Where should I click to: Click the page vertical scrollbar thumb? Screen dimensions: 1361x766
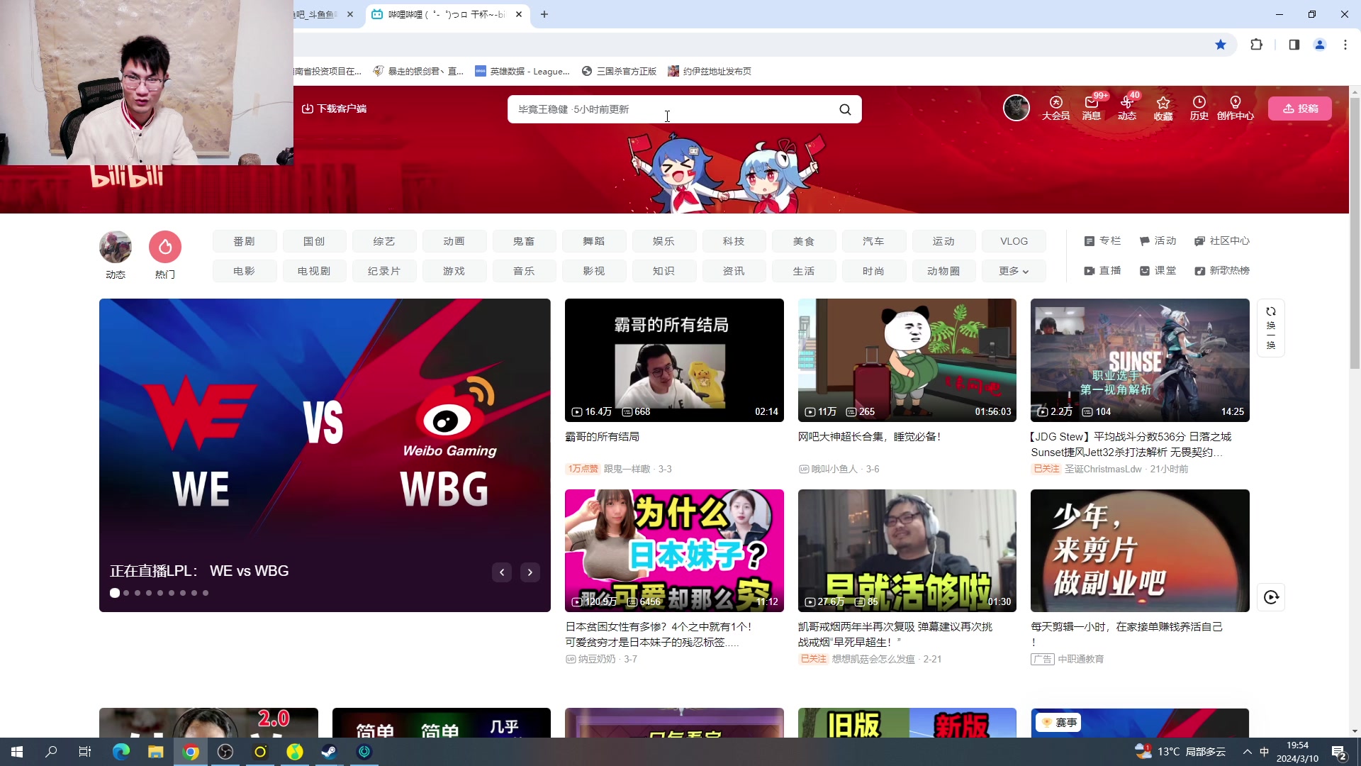click(1355, 234)
